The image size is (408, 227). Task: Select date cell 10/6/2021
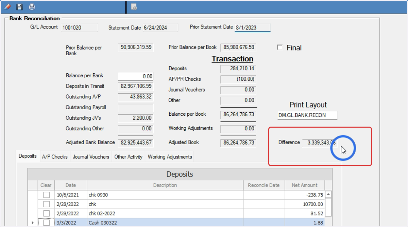[x=71, y=195]
